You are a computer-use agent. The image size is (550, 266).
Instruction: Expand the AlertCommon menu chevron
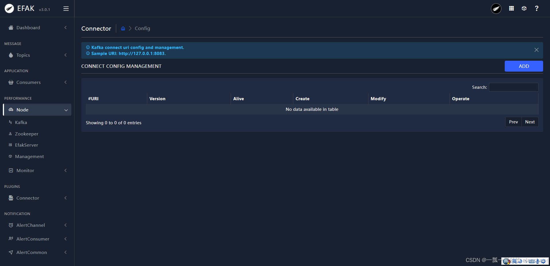[66, 252]
